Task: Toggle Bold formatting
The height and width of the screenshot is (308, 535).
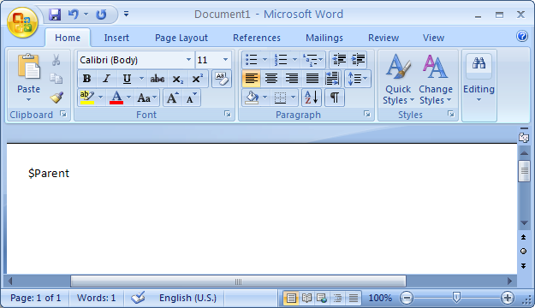Action: click(x=87, y=79)
